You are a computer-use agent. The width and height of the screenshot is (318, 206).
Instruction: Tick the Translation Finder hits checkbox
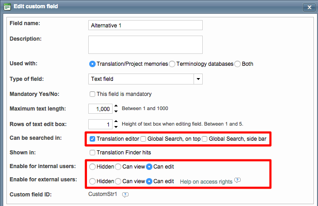pyautogui.click(x=92, y=152)
